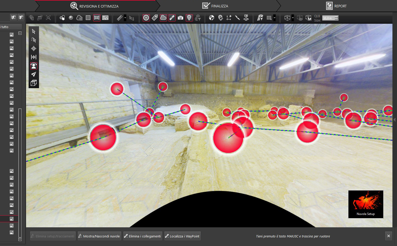Toggle panoramic view display mode
The image size is (397, 246).
tap(97, 18)
